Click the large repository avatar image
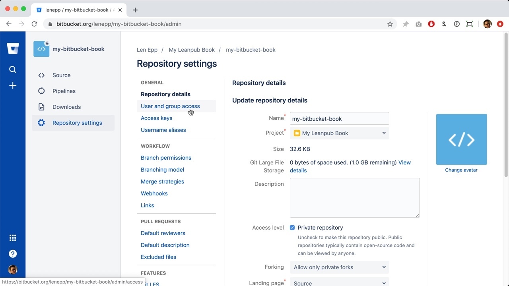 [x=461, y=139]
